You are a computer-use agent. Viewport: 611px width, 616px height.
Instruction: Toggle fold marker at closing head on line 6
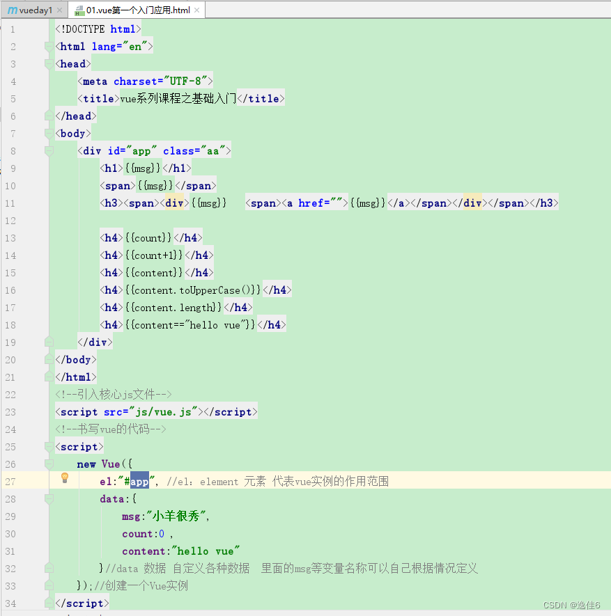point(49,116)
